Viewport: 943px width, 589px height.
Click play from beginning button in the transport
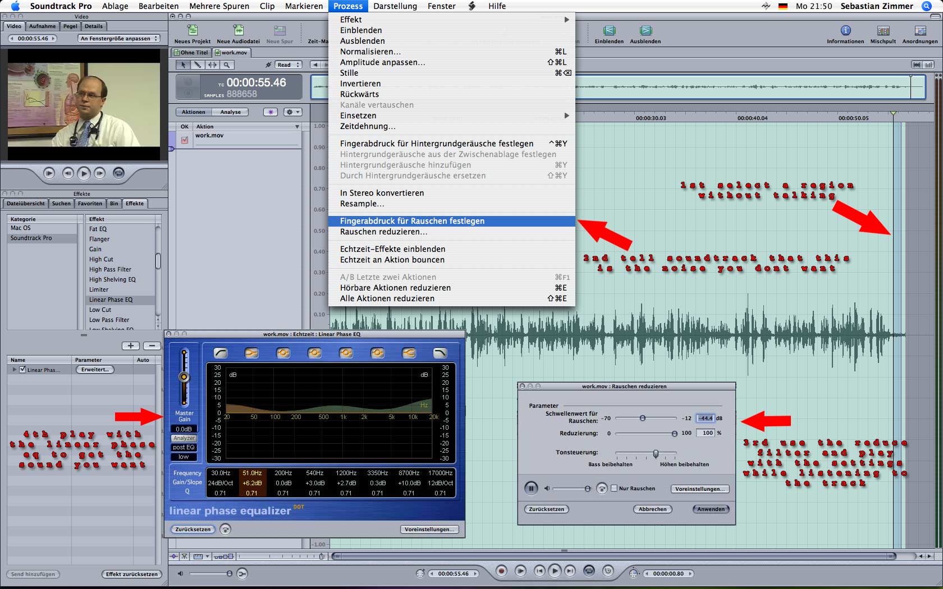[520, 571]
